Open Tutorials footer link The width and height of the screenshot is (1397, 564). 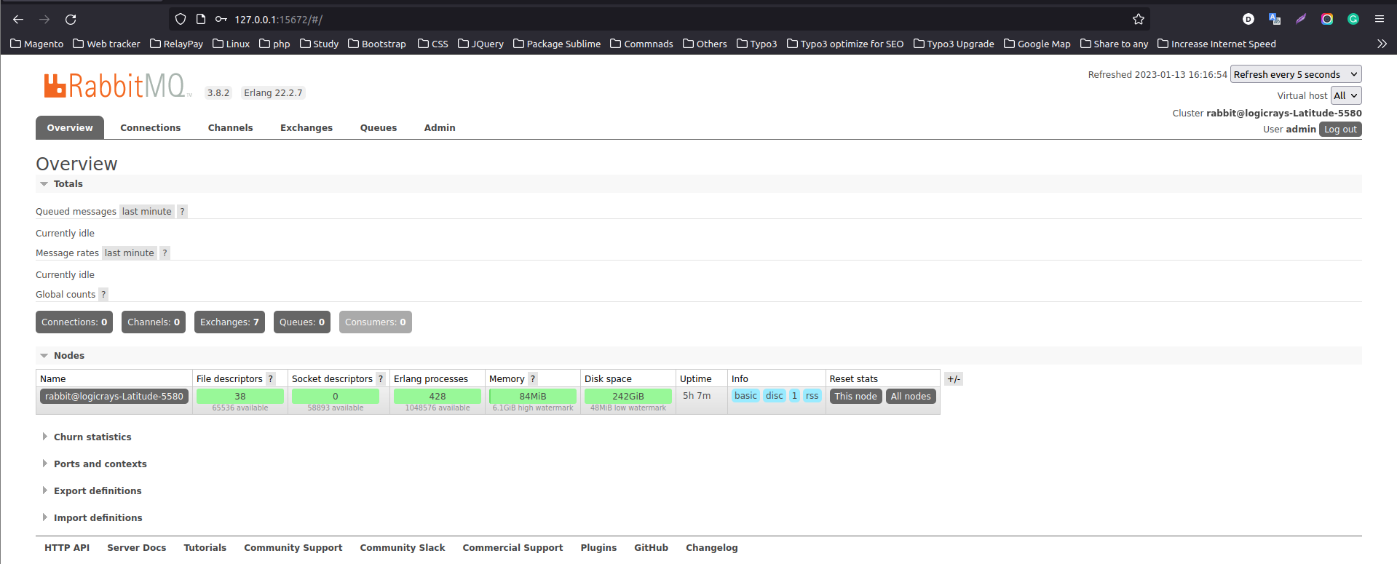tap(205, 548)
